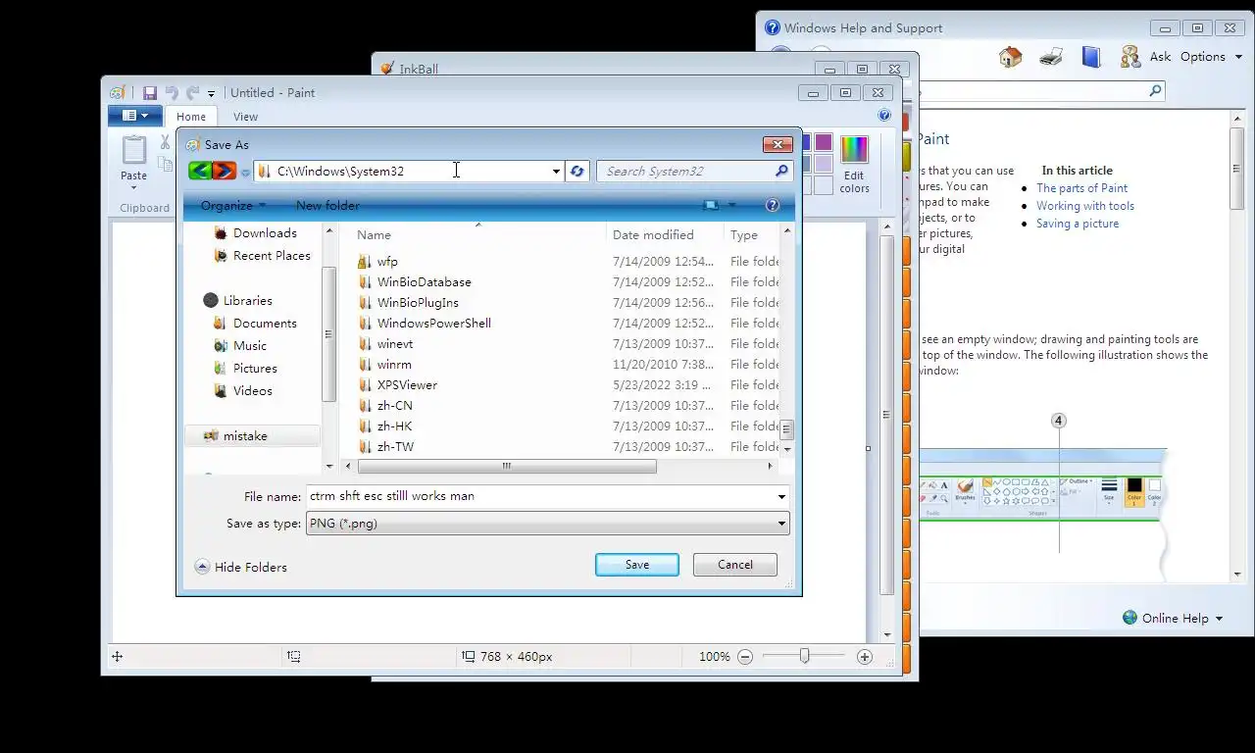
Task: Zoom out using Paint minus button
Action: [745, 657]
